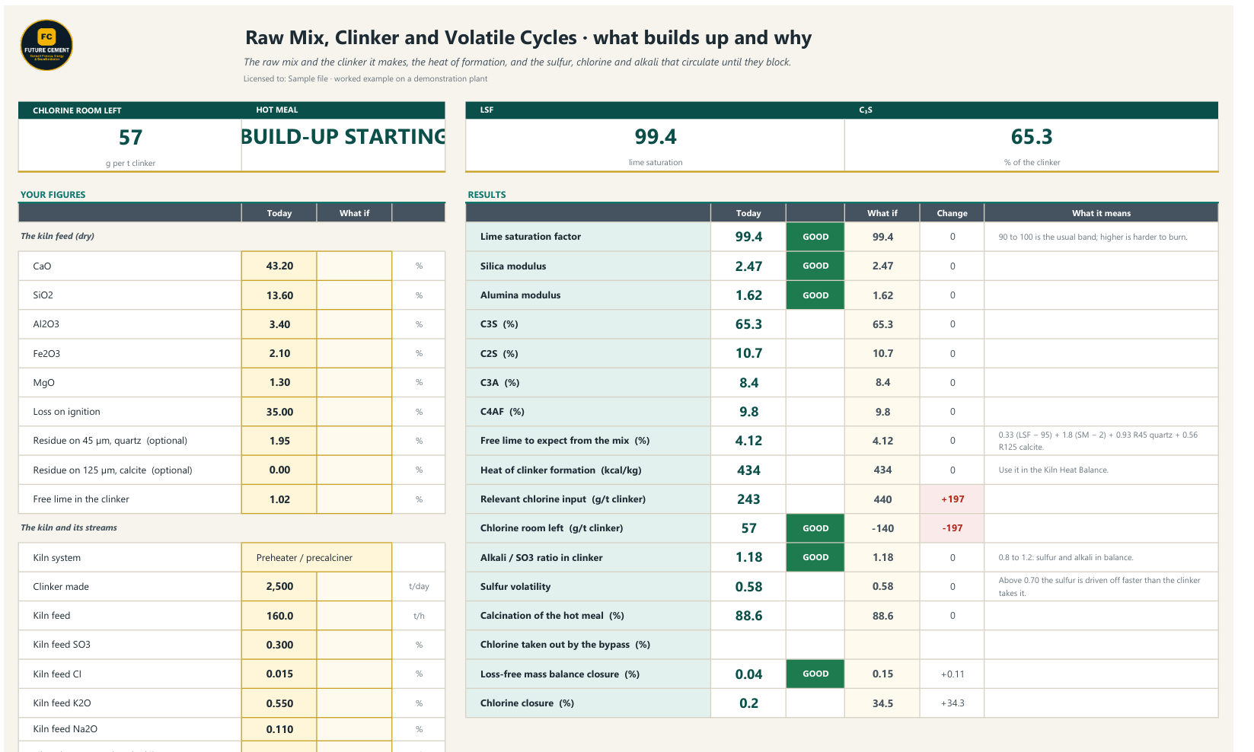Select Kiln feed K2O value 0.550
This screenshot has width=1254, height=752.
pyautogui.click(x=279, y=703)
